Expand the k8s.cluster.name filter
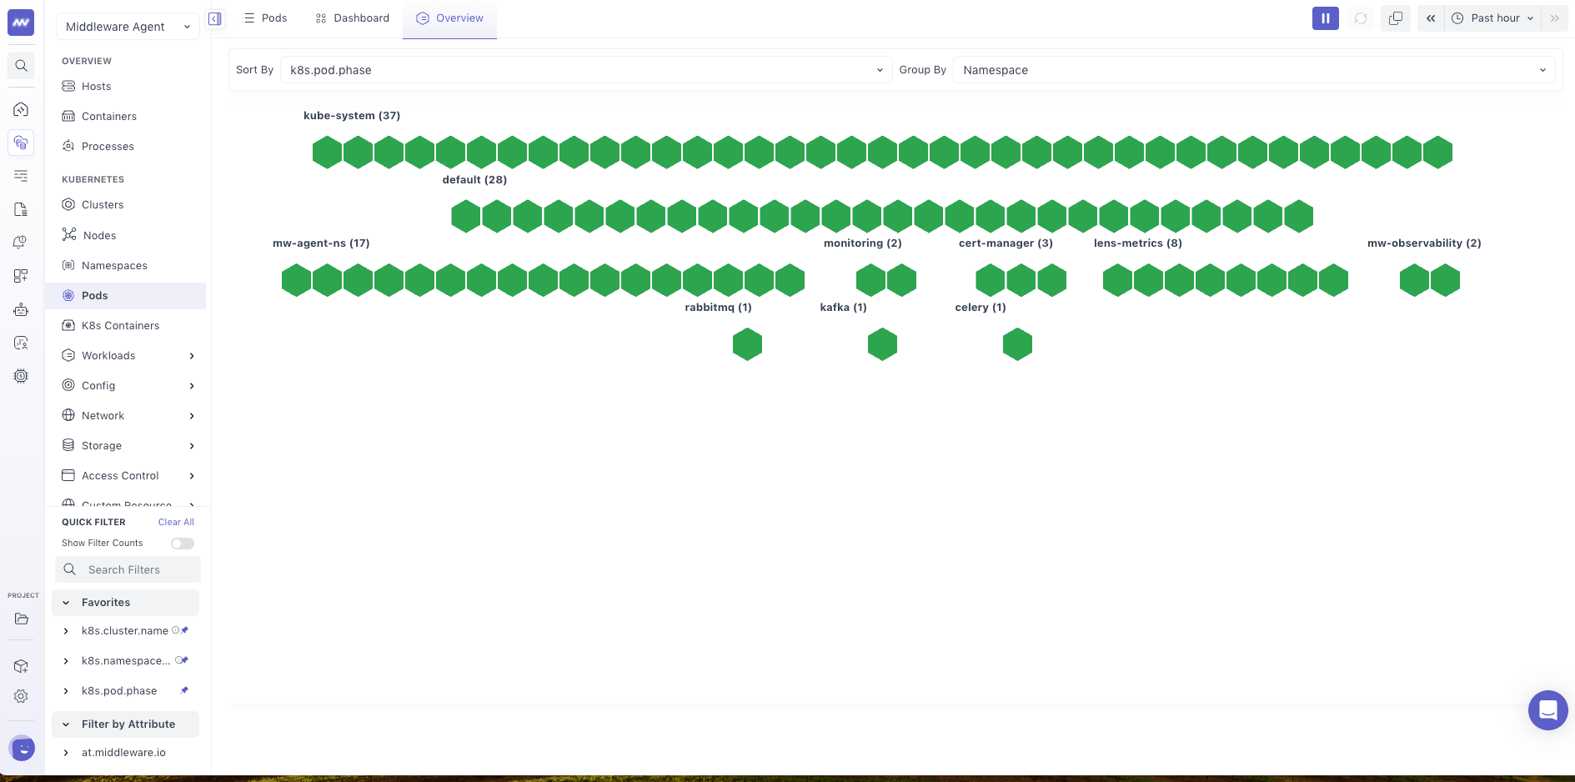1575x782 pixels. [66, 631]
